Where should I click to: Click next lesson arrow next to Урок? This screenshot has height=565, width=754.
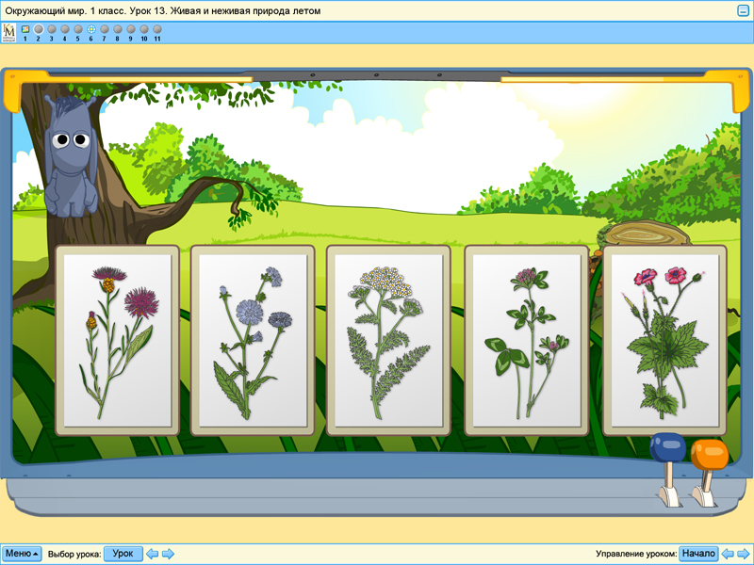168,554
